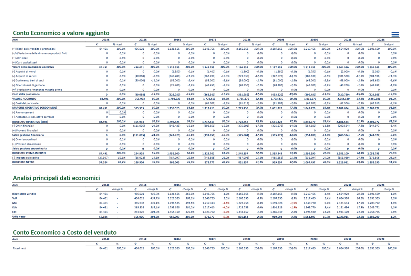Select the 'VdP' row label
Viewport: 411px width, 276px height.
14,198
